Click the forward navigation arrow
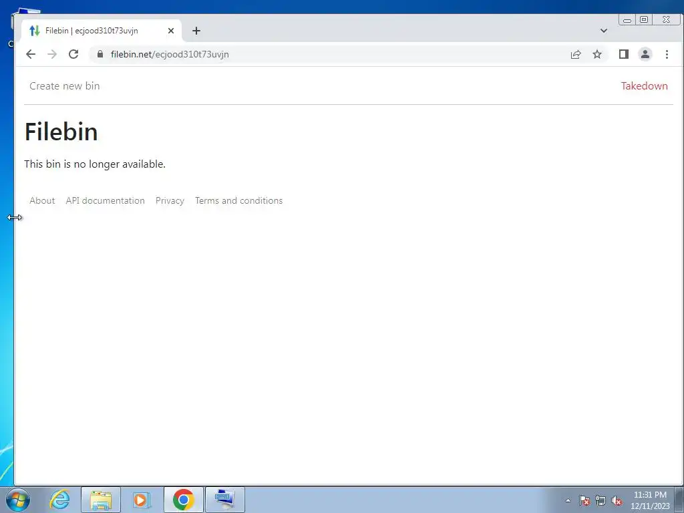Image resolution: width=684 pixels, height=513 pixels. (52, 54)
